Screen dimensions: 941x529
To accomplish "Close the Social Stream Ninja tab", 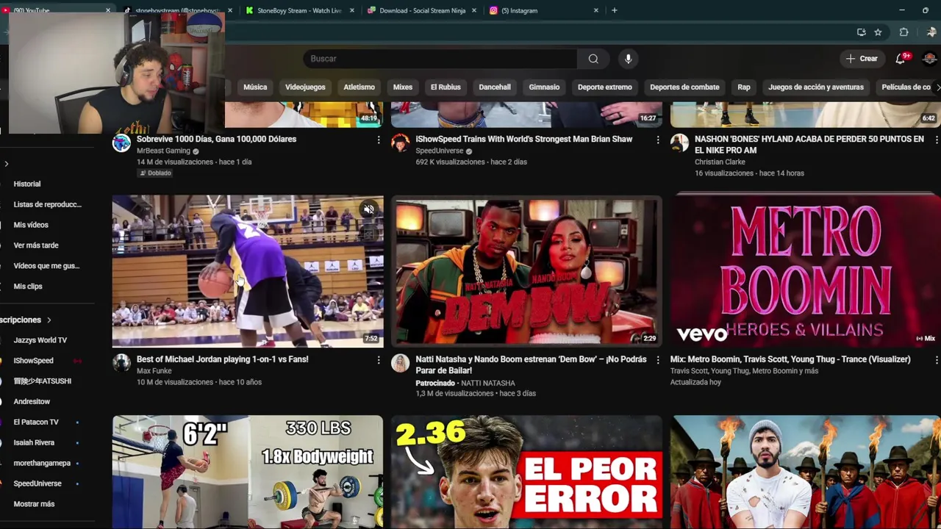I will (475, 10).
